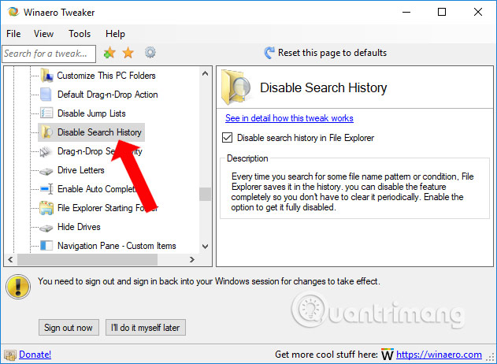Open the Tools menu

coord(80,34)
